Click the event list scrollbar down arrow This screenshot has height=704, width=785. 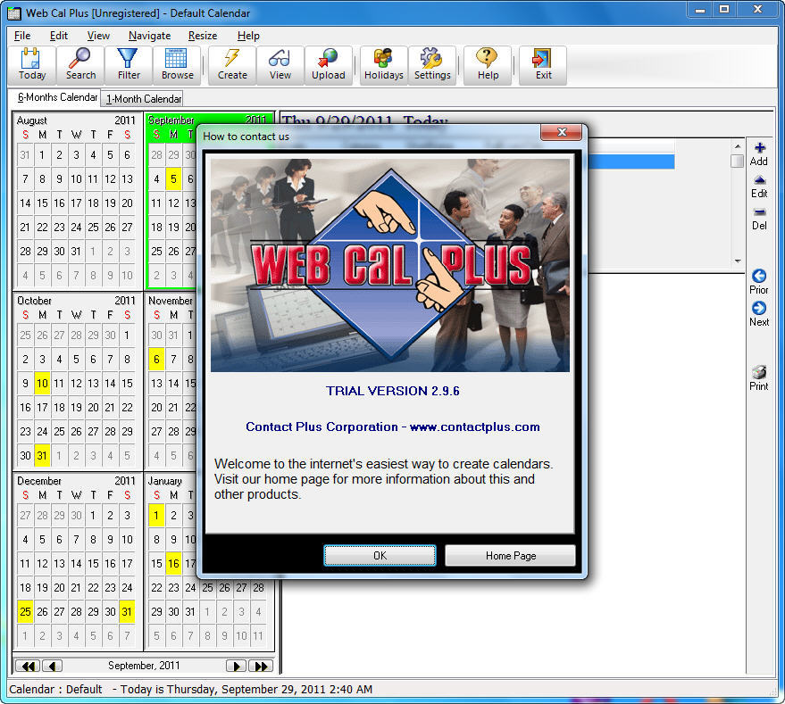tap(737, 261)
